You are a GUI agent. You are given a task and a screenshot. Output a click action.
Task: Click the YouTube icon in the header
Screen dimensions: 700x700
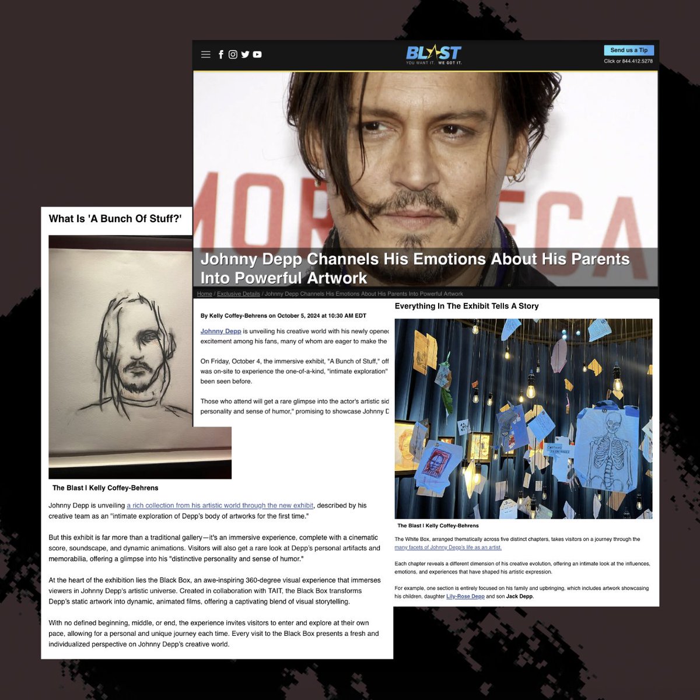(257, 54)
